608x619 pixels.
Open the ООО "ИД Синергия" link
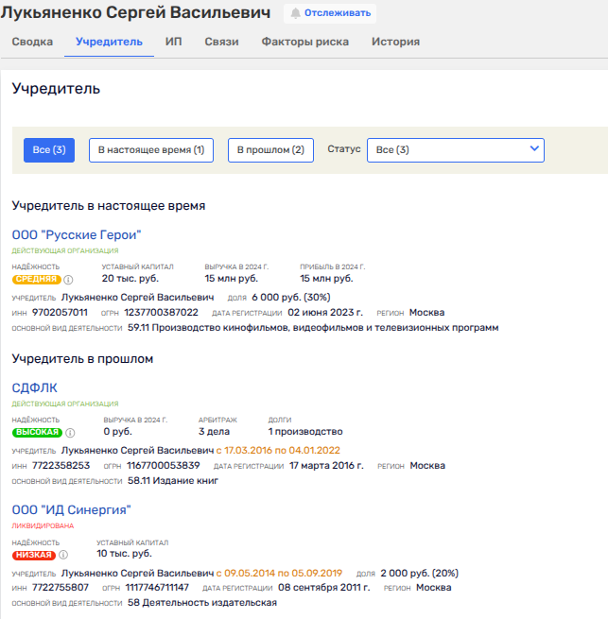point(71,510)
